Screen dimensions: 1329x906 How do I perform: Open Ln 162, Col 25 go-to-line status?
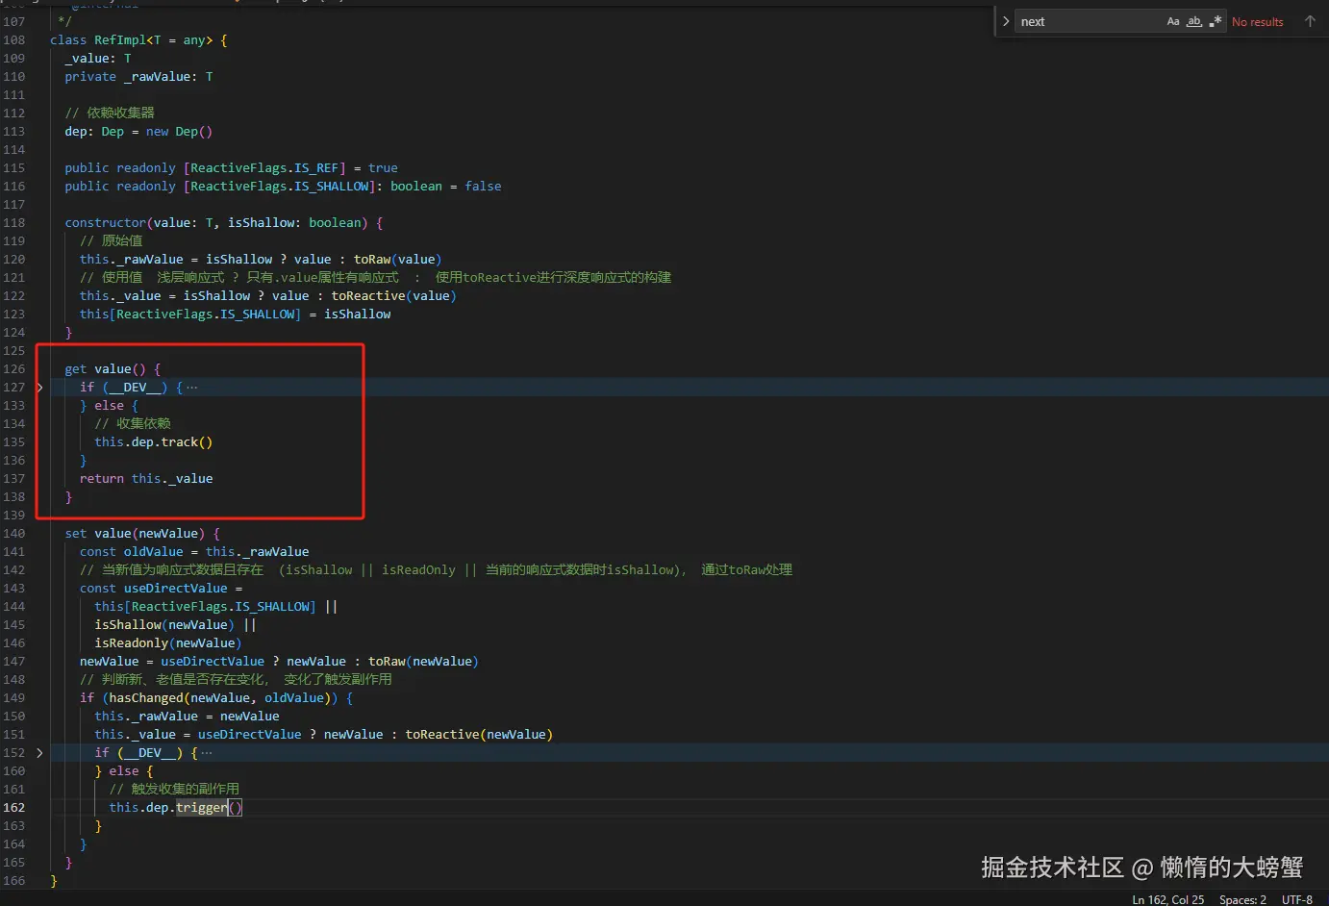tap(1167, 899)
